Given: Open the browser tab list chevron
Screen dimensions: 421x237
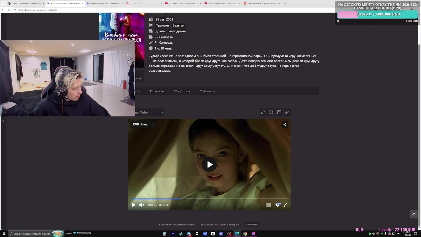Looking at the screenshot, I should click(x=3, y=3).
